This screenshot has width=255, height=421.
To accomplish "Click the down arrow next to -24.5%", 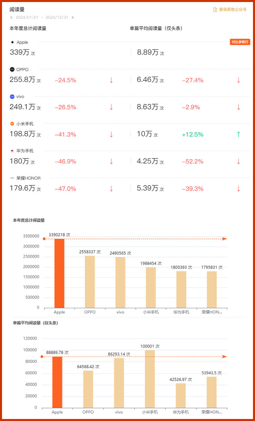I will click(111, 80).
